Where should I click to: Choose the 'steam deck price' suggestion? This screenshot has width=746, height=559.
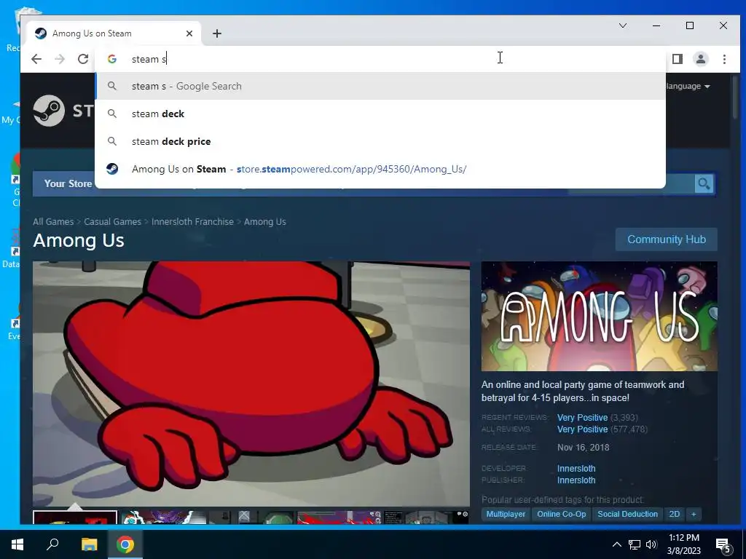click(x=380, y=141)
